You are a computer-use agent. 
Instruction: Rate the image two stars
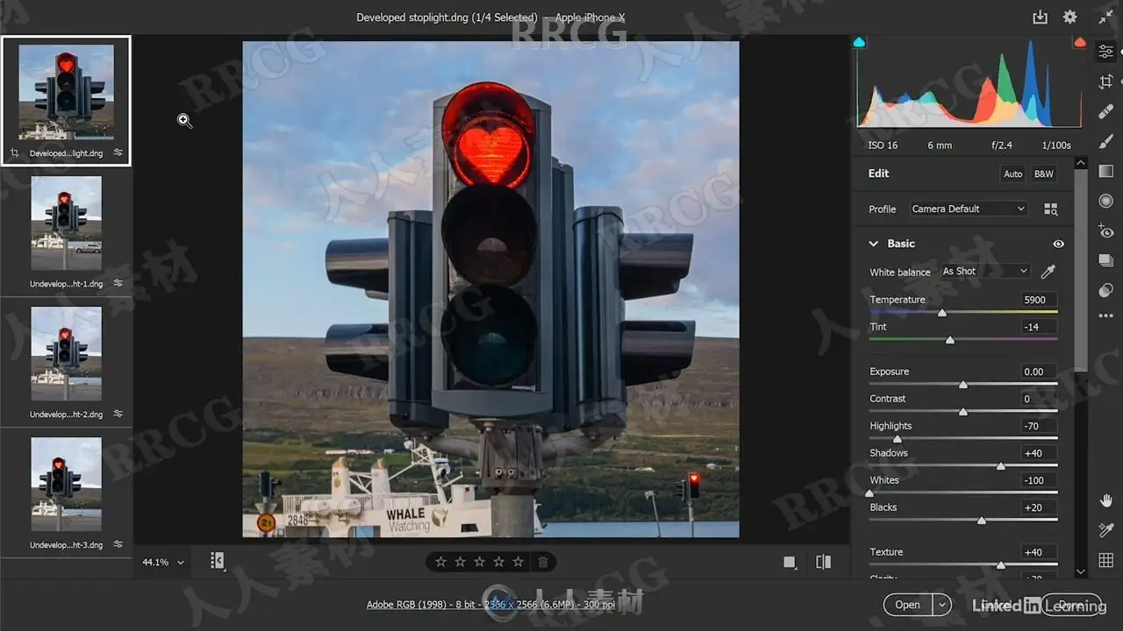coord(461,562)
